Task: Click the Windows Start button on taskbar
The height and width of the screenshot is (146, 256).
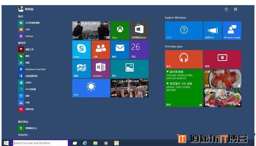Action: (6, 143)
